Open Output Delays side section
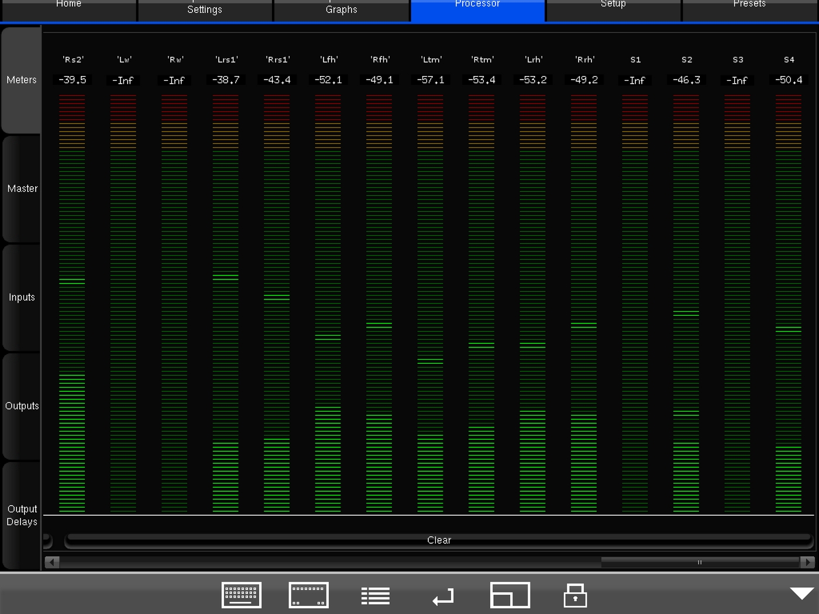819x614 pixels. pos(22,515)
